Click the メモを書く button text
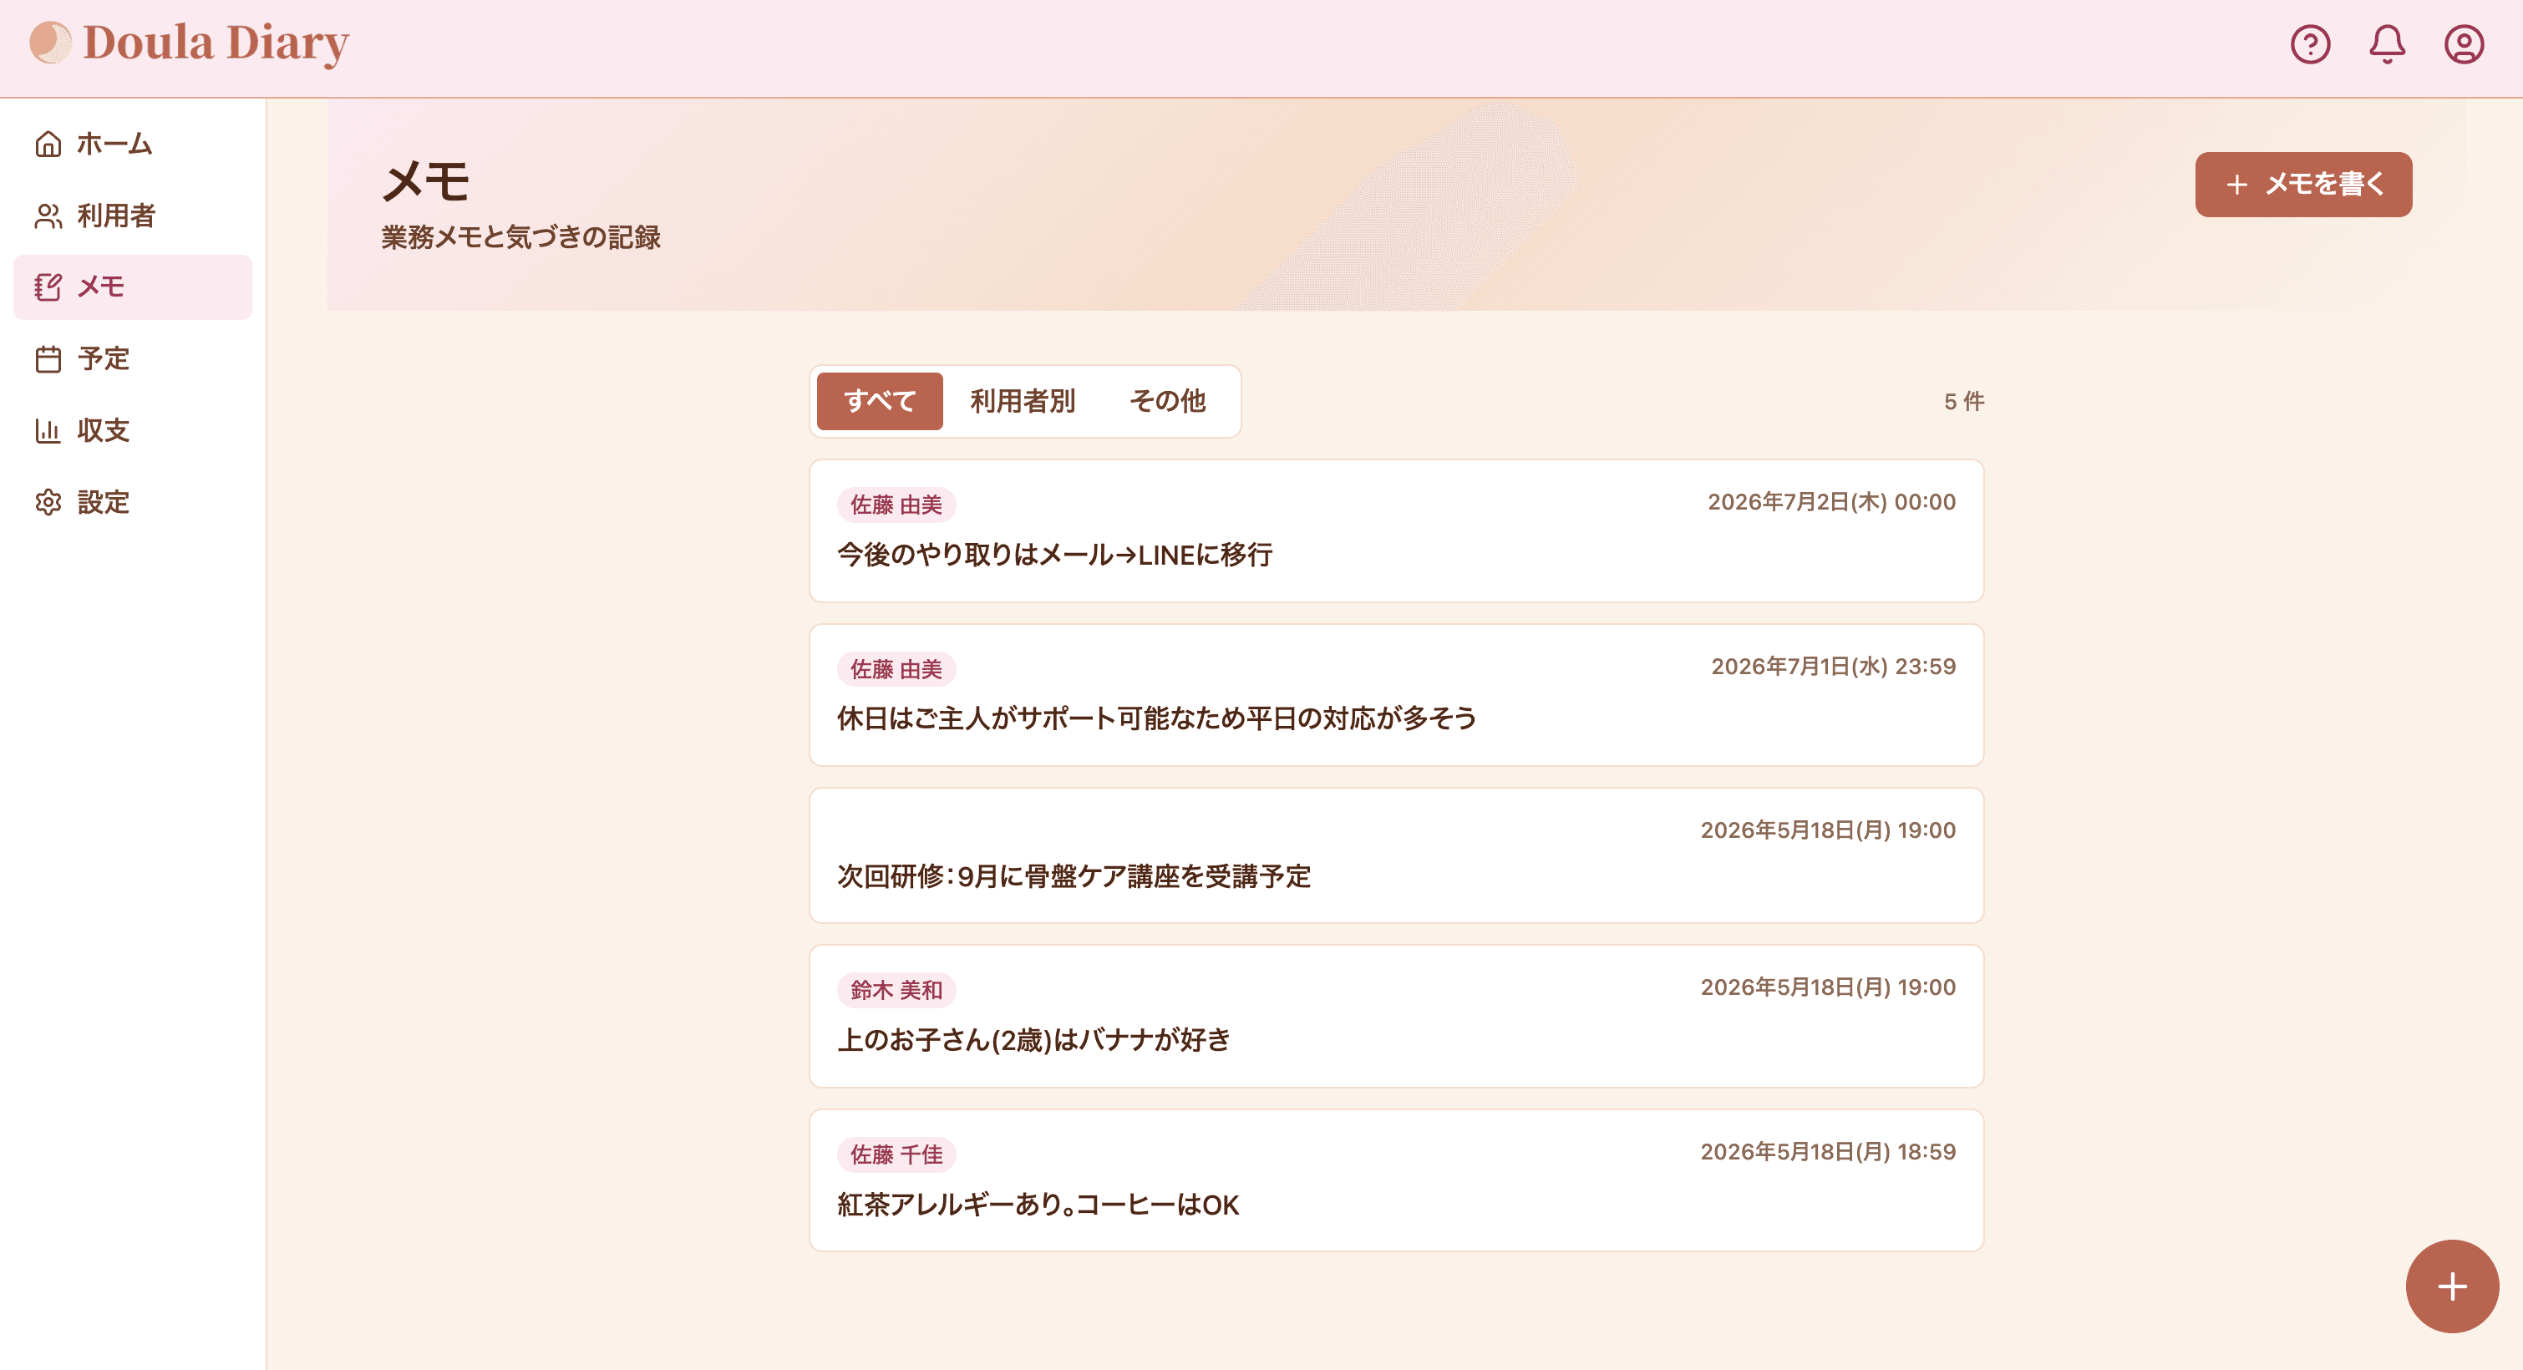 (2325, 184)
